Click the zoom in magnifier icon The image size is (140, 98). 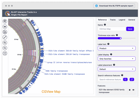click(x=5, y=43)
